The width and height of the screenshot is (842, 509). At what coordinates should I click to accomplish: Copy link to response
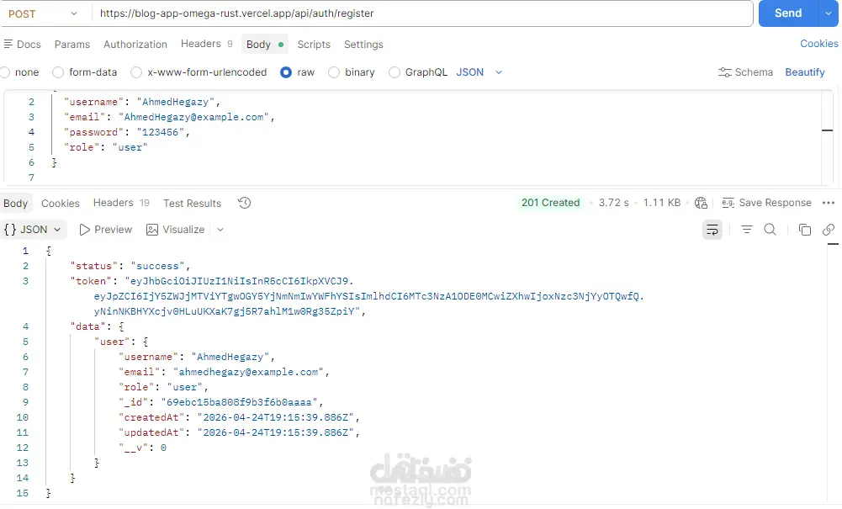point(828,230)
